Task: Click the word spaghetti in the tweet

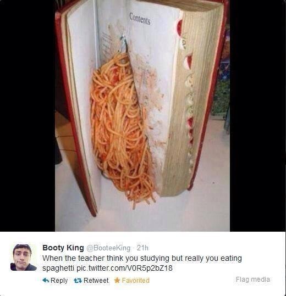Action: click(58, 269)
